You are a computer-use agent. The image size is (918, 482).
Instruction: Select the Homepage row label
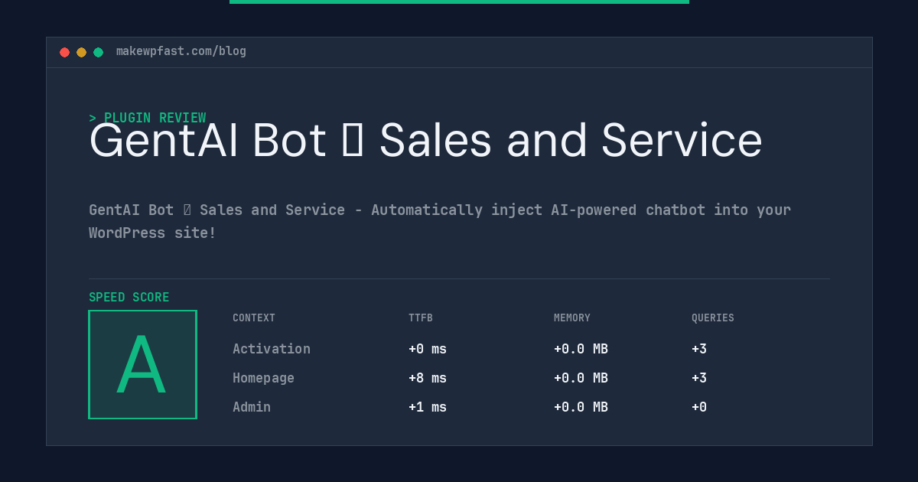pyautogui.click(x=263, y=378)
